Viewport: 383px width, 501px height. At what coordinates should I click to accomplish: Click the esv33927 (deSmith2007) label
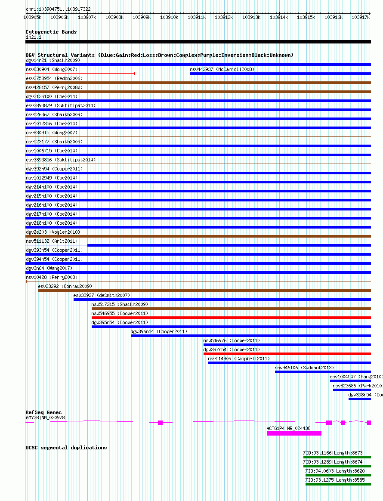click(x=102, y=296)
